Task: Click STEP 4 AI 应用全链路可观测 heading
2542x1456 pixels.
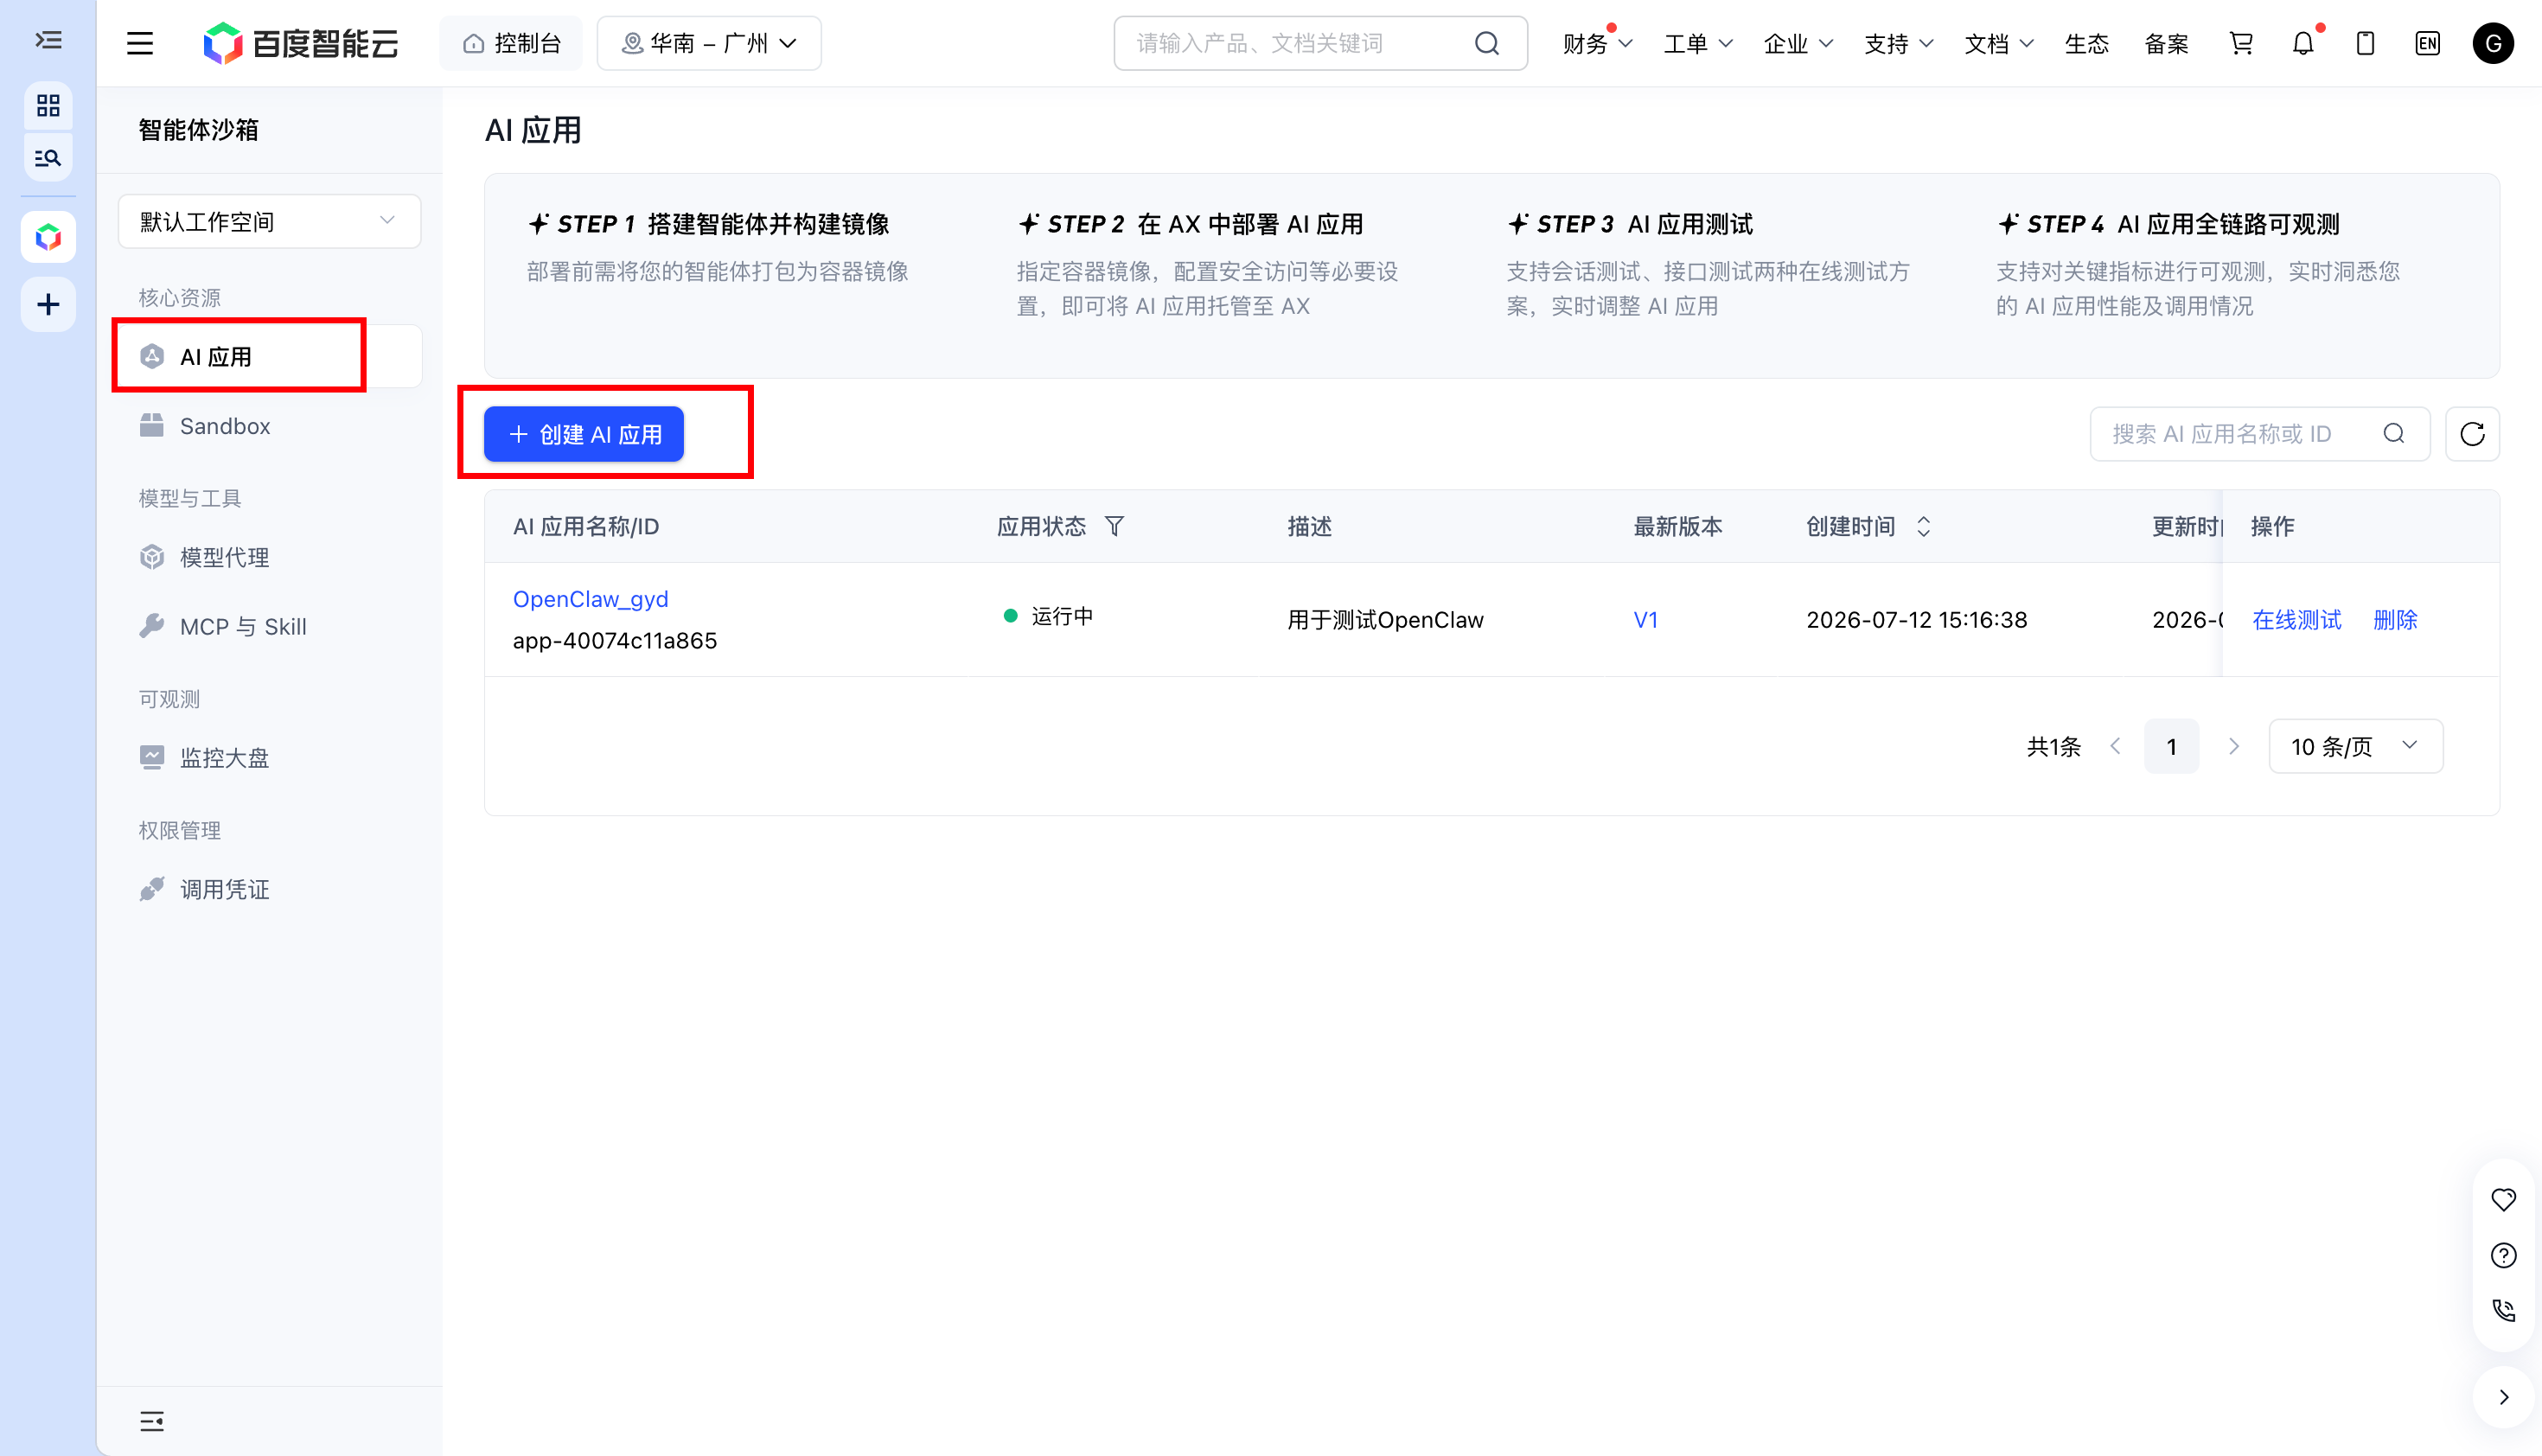Action: [x=2168, y=224]
